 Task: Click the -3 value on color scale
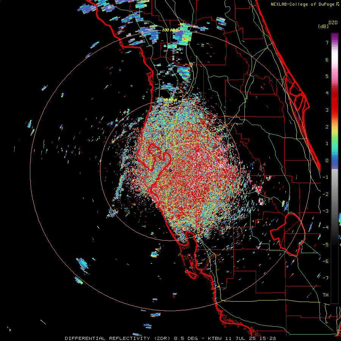coord(325,211)
